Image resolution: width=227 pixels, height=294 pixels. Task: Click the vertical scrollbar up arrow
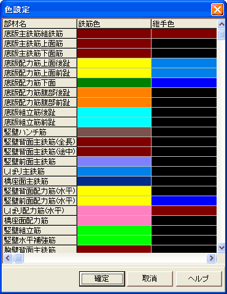pyautogui.click(x=221, y=25)
